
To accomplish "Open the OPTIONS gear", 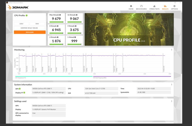I will [x=174, y=7].
